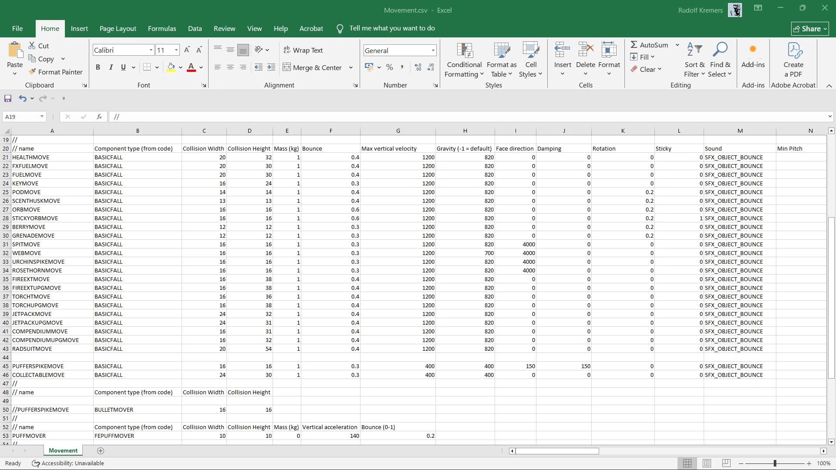Toggle Wrap Text on selected cell

point(303,50)
